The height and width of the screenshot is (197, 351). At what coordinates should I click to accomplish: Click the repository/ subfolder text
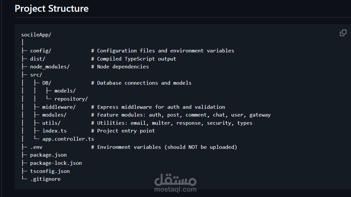[71, 99]
